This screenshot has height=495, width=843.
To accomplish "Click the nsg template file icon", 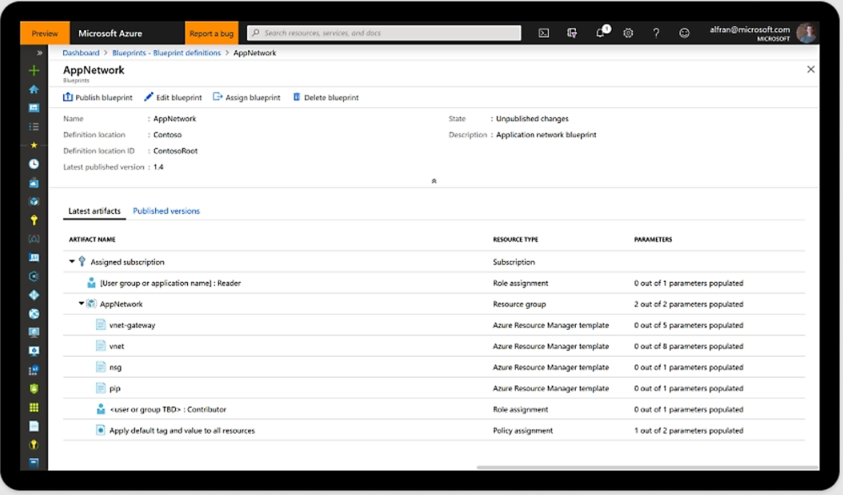I will (100, 367).
